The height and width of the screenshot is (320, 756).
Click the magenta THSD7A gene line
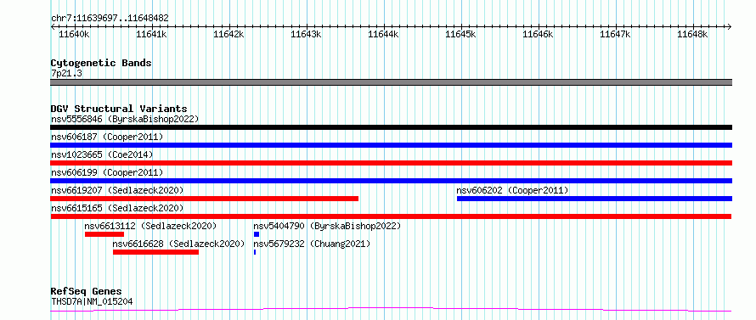click(x=391, y=310)
